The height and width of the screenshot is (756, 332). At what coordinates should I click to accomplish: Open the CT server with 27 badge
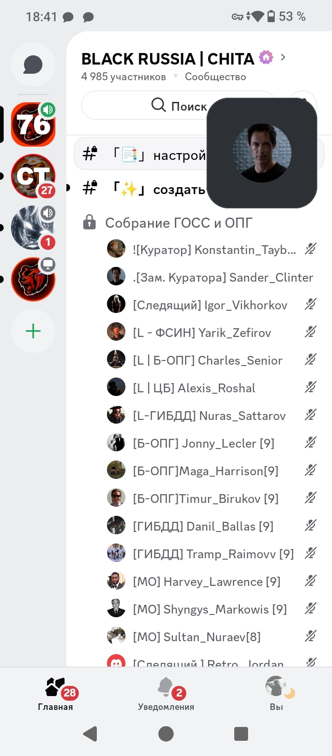[x=33, y=176]
